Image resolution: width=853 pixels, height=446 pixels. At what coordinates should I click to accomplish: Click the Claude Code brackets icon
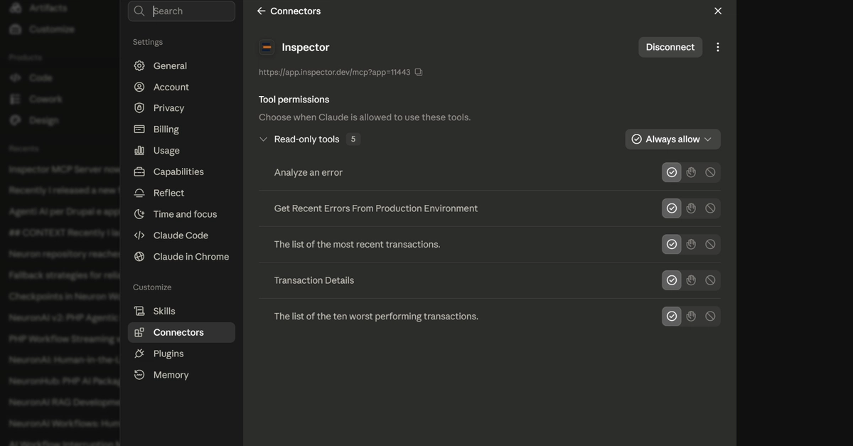coord(139,235)
